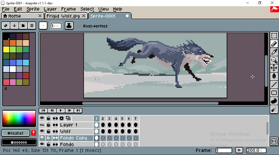Select the Rectangle shape tool

point(274,93)
